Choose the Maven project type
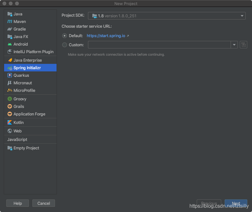The width and height of the screenshot is (252, 212). (x=30, y=22)
